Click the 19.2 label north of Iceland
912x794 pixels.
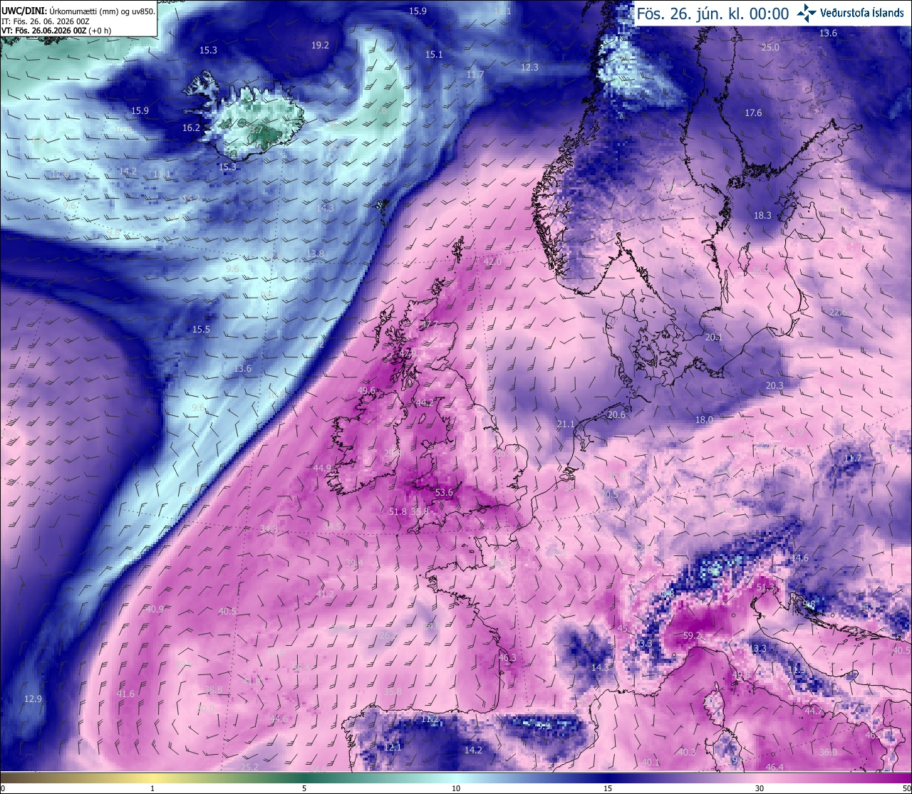(x=320, y=45)
